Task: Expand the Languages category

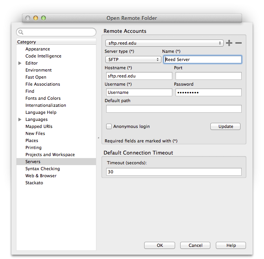Action: point(20,119)
